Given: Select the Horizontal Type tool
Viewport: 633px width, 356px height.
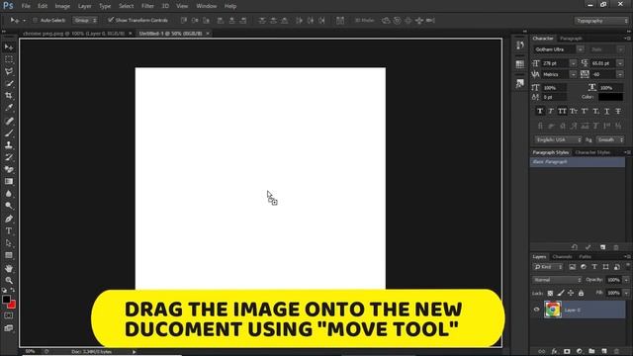Looking at the screenshot, I should tap(9, 230).
